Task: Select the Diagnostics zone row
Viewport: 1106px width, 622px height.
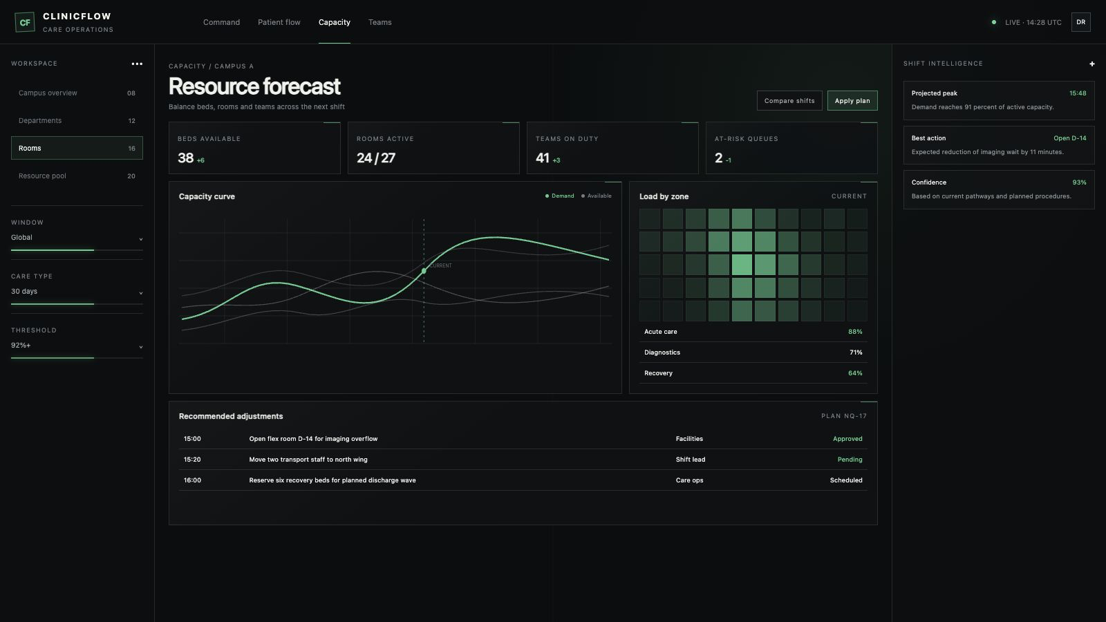Action: [x=753, y=352]
